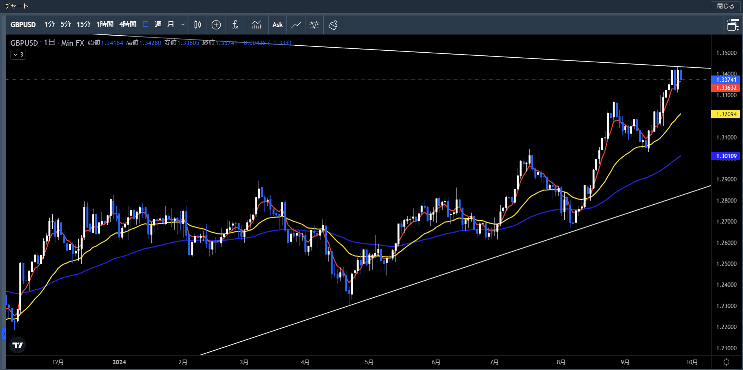Click the 1.35000 price axis label
Screen dimensions: 743x370
click(726, 53)
